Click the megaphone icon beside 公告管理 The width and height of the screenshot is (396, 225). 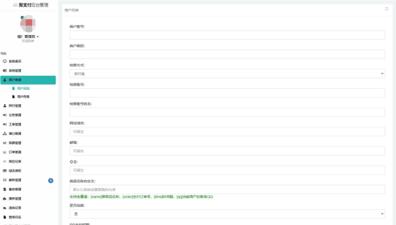point(5,115)
